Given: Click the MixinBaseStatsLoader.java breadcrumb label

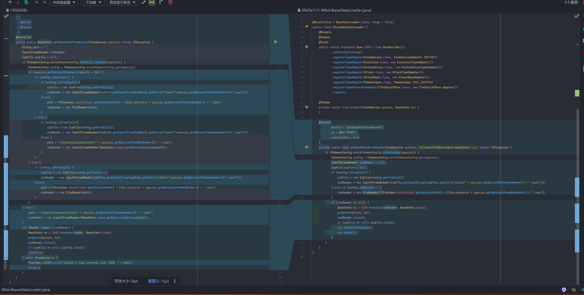Looking at the screenshot, I should (x=26, y=290).
